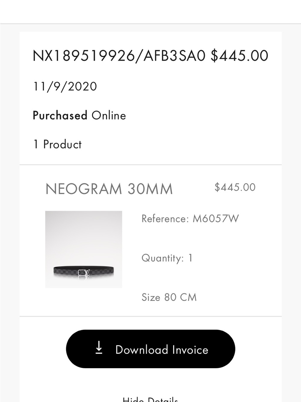
Task: Open the belt product thumbnail
Action: [84, 249]
